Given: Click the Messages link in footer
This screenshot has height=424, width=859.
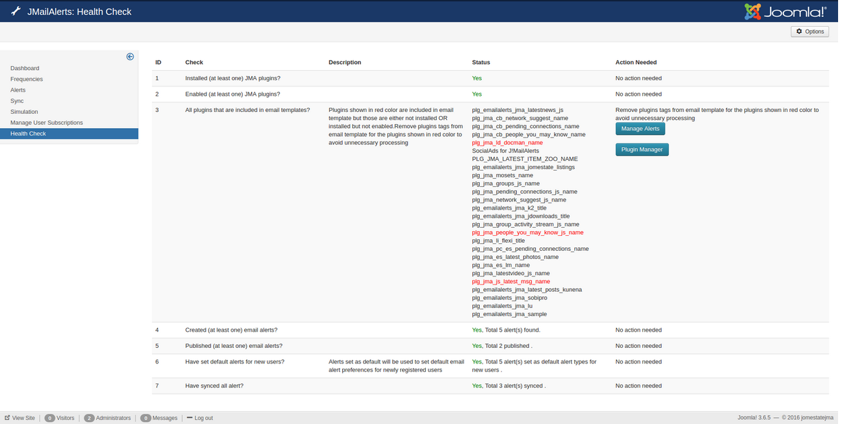Looking at the screenshot, I should 165,418.
